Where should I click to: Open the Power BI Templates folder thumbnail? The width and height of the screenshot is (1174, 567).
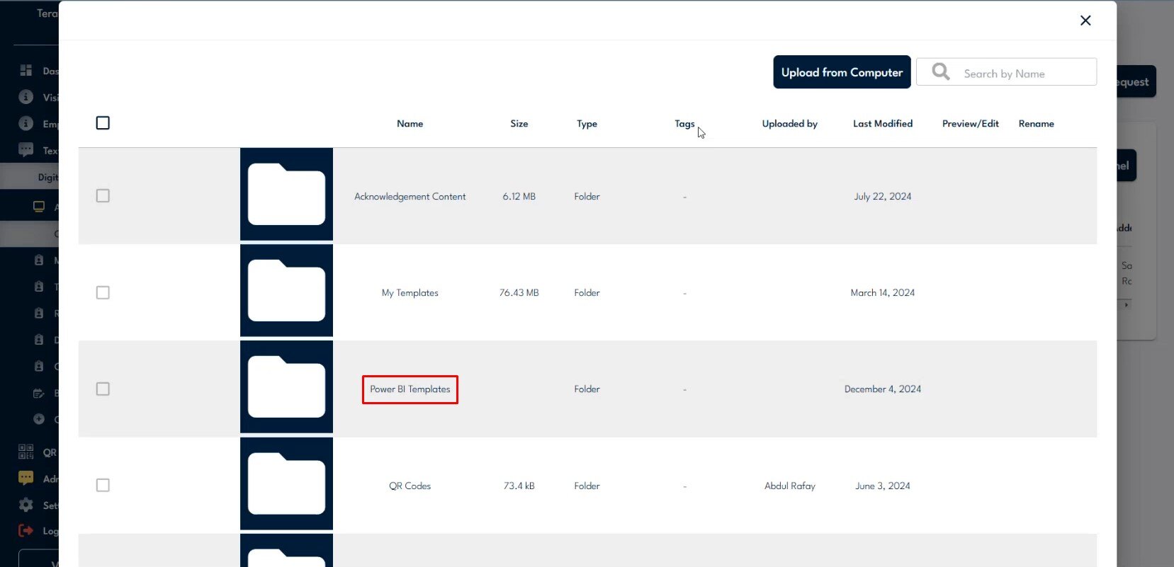click(x=286, y=387)
